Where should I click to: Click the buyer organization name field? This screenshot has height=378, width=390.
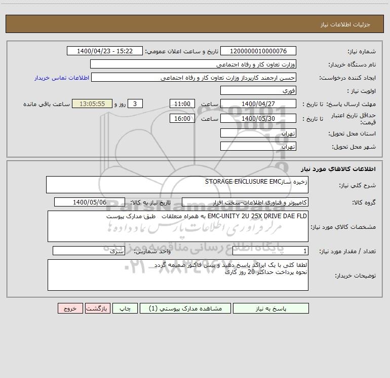(193, 64)
